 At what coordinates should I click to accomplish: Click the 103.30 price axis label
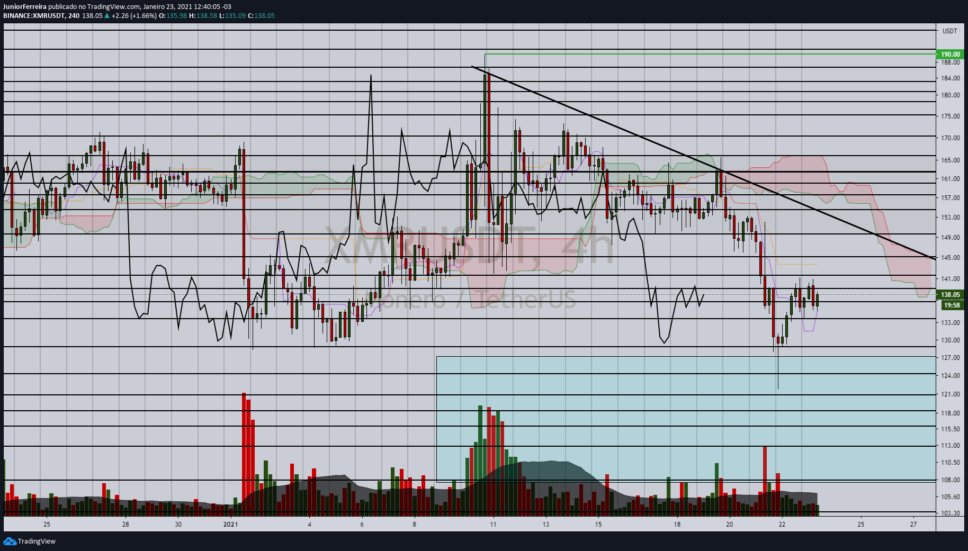pos(950,513)
